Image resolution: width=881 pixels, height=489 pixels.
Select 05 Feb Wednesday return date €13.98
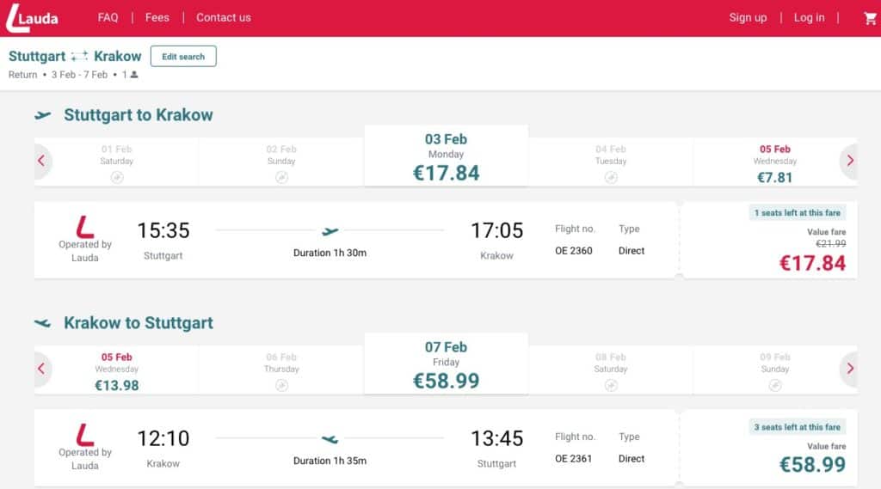pos(116,370)
